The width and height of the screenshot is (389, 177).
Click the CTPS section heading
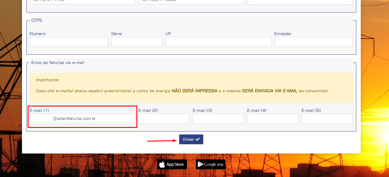pyautogui.click(x=37, y=20)
